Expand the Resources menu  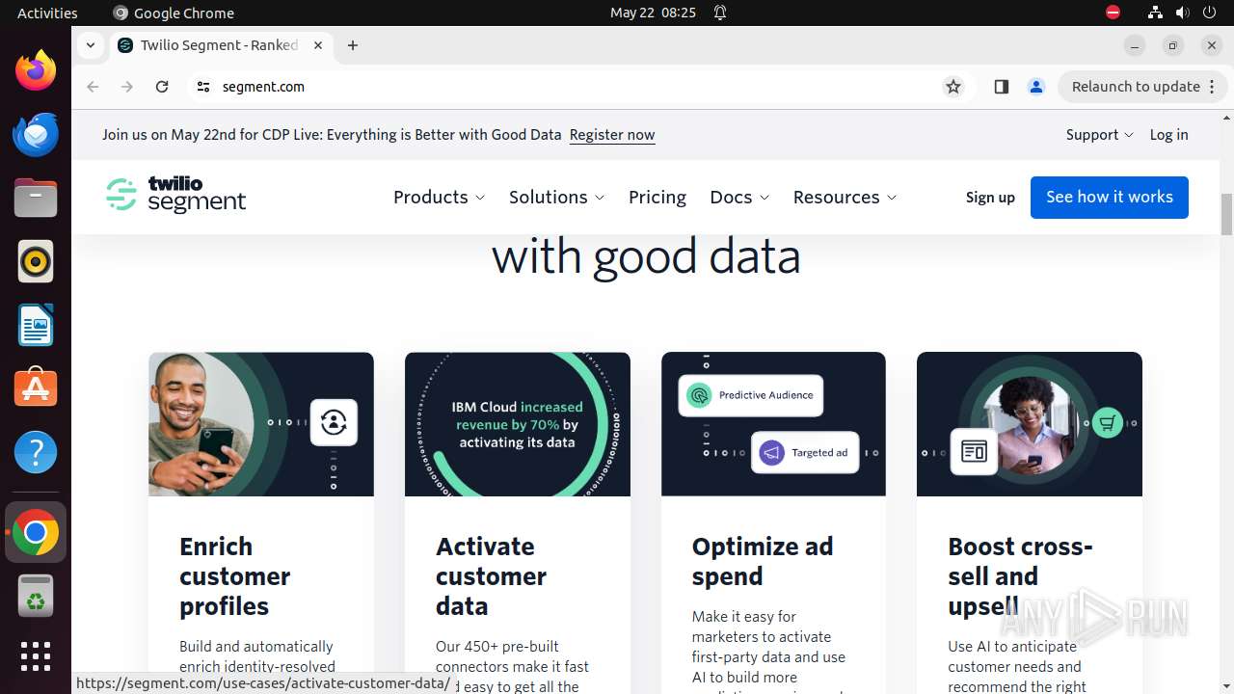coord(845,197)
